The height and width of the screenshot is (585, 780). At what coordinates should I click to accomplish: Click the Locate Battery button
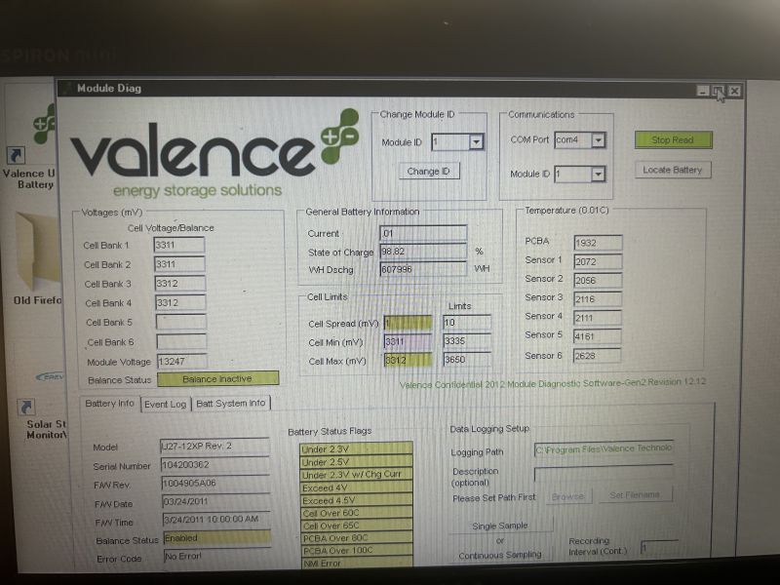pyautogui.click(x=673, y=170)
